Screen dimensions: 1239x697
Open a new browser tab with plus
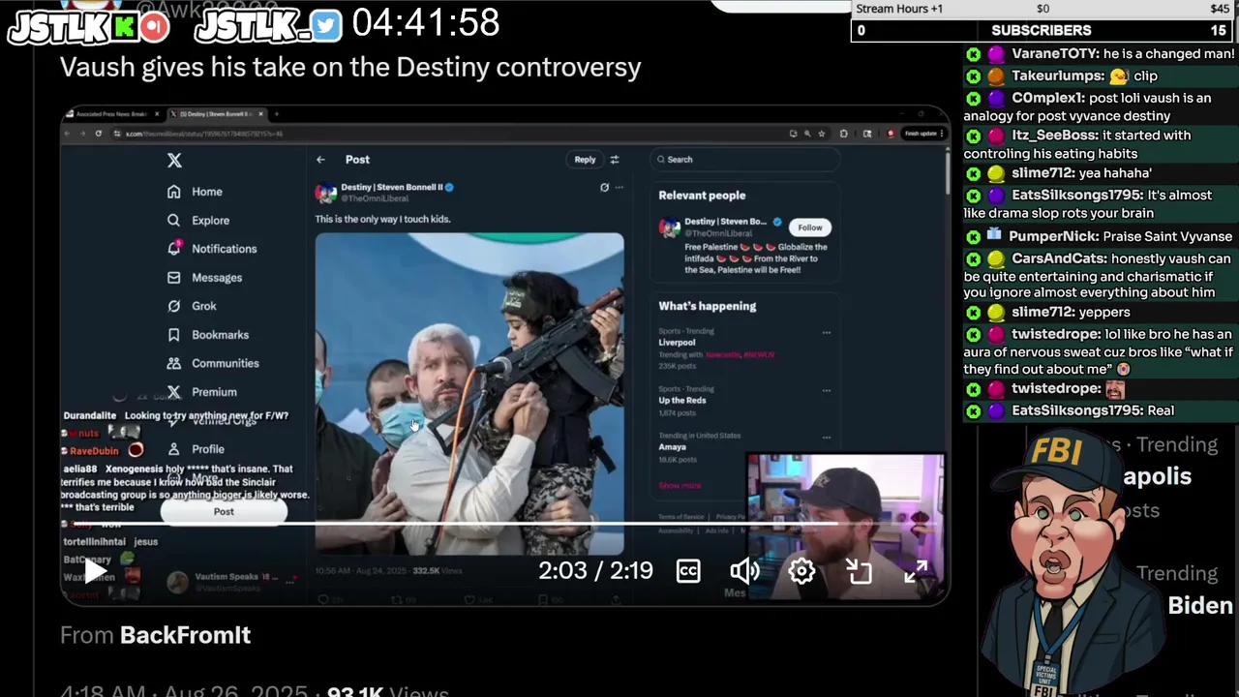tap(276, 114)
